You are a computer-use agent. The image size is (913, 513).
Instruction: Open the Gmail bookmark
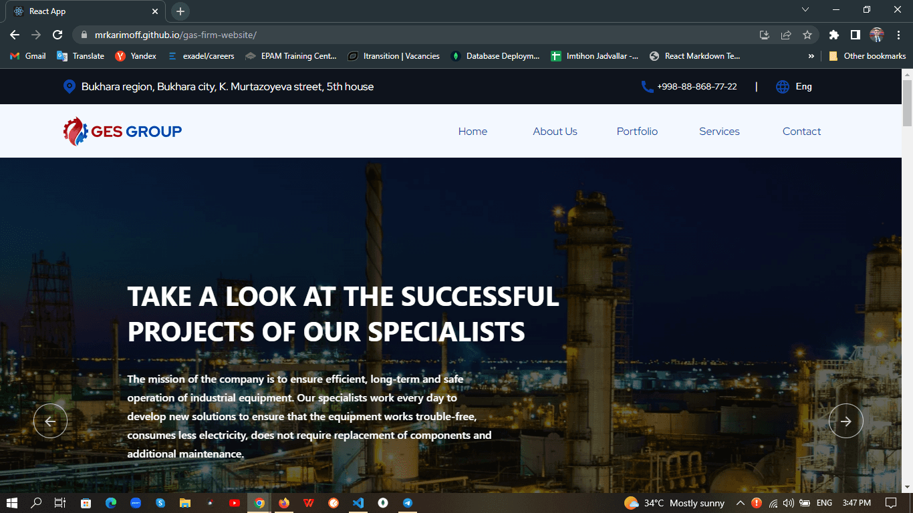pos(27,56)
